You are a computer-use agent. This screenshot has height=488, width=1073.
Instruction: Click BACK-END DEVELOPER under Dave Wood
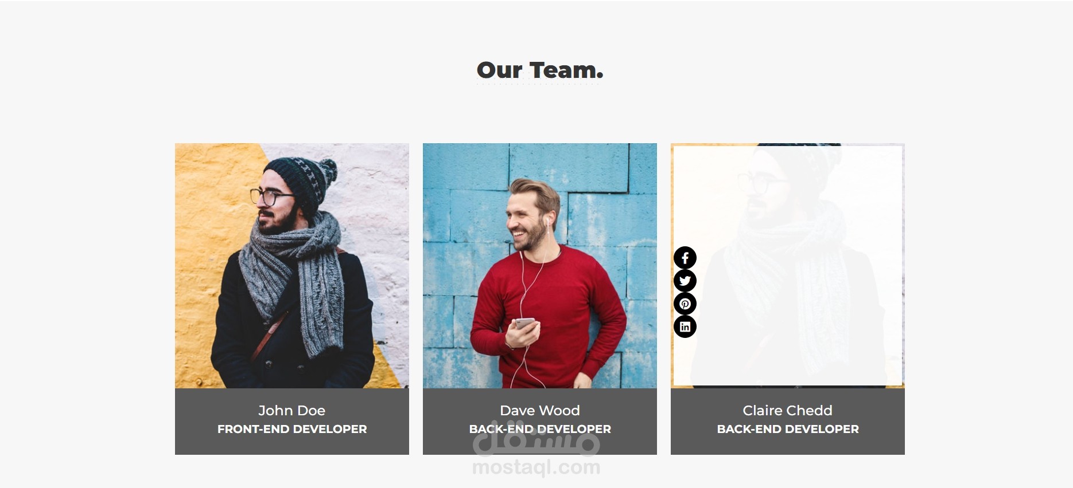pos(540,429)
